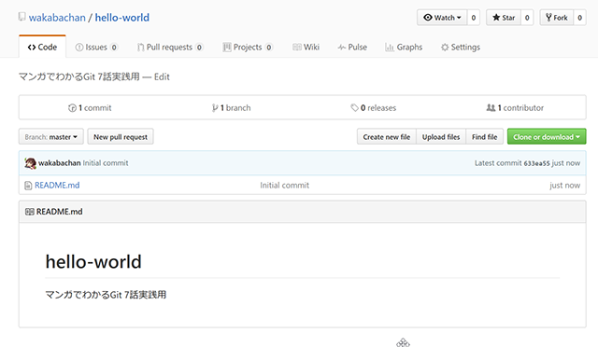
Task: Click the Find file button
Action: (484, 137)
